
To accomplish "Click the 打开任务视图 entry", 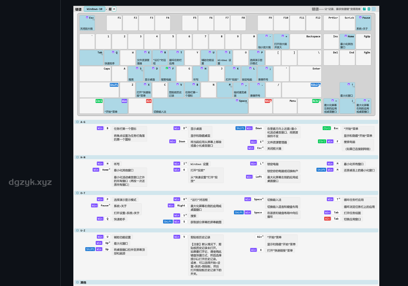I will click(352, 213).
